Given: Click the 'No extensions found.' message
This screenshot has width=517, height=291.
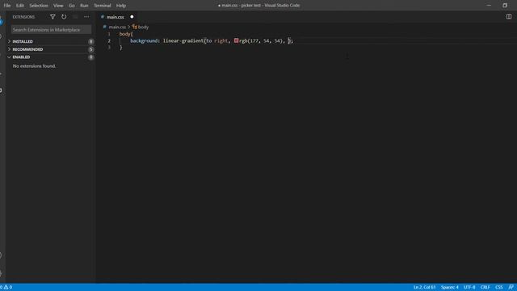Looking at the screenshot, I should point(34,66).
